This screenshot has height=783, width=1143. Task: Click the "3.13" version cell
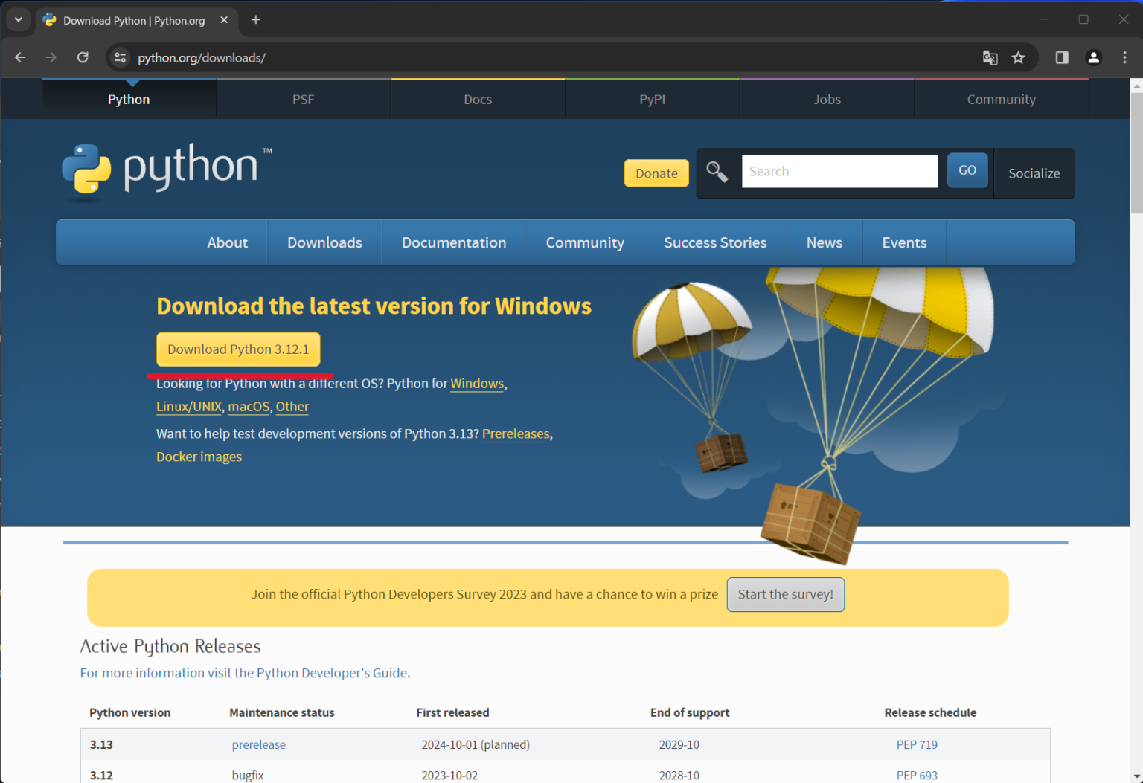pos(101,744)
